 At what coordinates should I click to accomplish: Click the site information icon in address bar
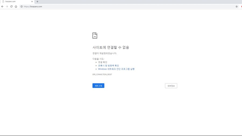coord(22,6)
